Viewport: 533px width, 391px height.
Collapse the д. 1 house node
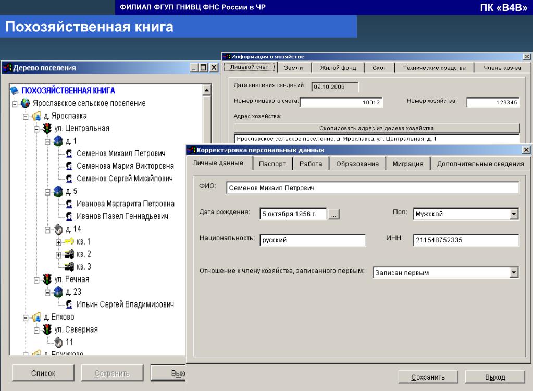click(x=47, y=142)
